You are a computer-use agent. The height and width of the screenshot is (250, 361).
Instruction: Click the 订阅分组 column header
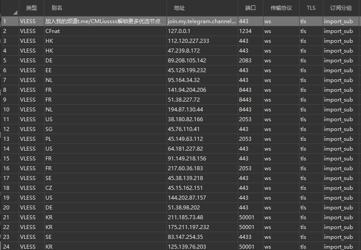pyautogui.click(x=341, y=8)
